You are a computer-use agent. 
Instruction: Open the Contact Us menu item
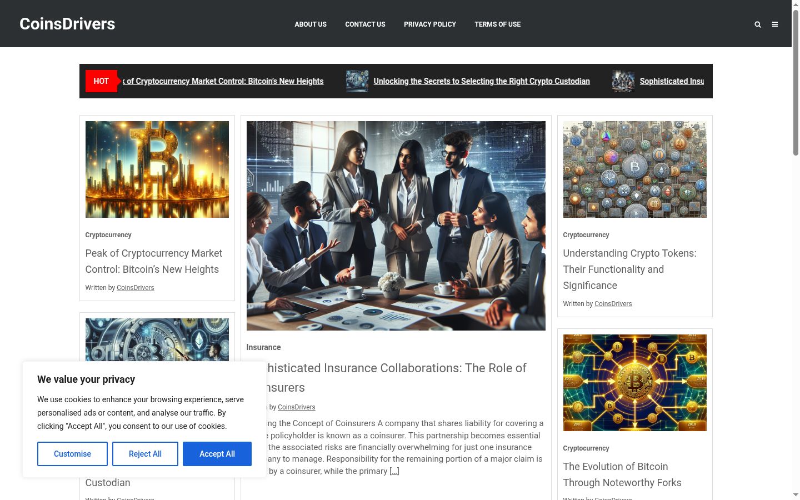click(365, 24)
